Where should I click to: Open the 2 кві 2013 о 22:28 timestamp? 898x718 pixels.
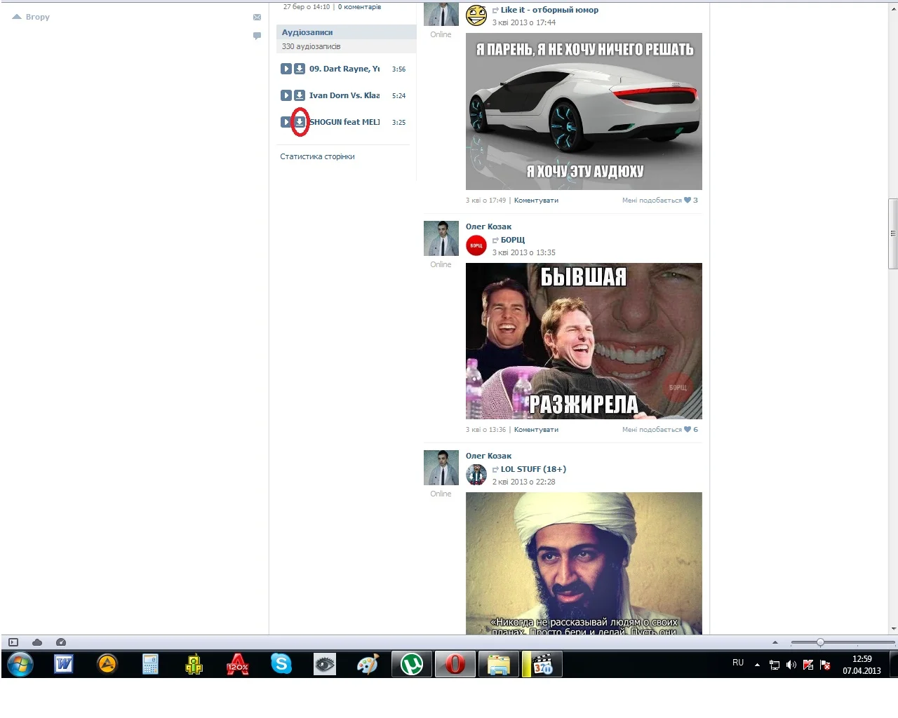click(x=523, y=482)
